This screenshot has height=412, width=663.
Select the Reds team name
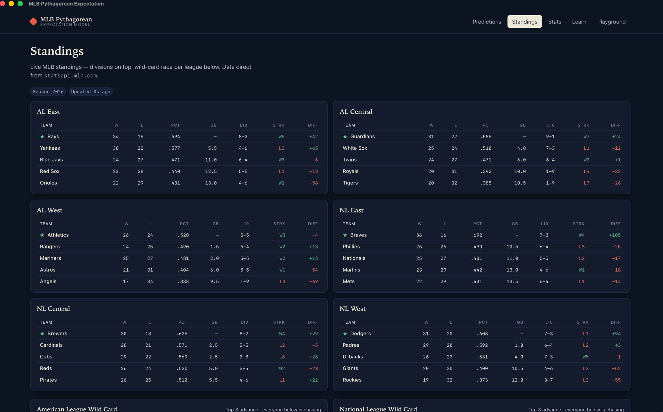46,368
